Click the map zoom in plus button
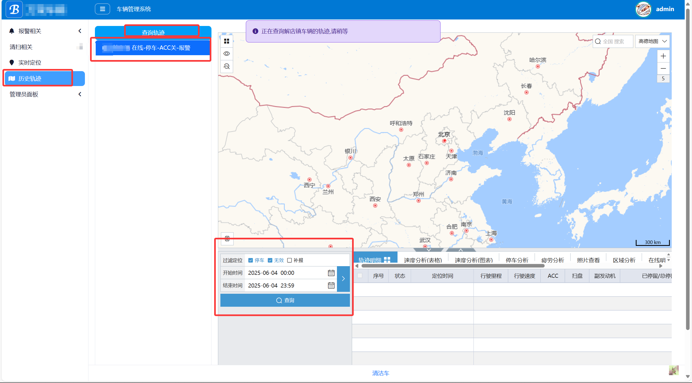 pos(663,56)
